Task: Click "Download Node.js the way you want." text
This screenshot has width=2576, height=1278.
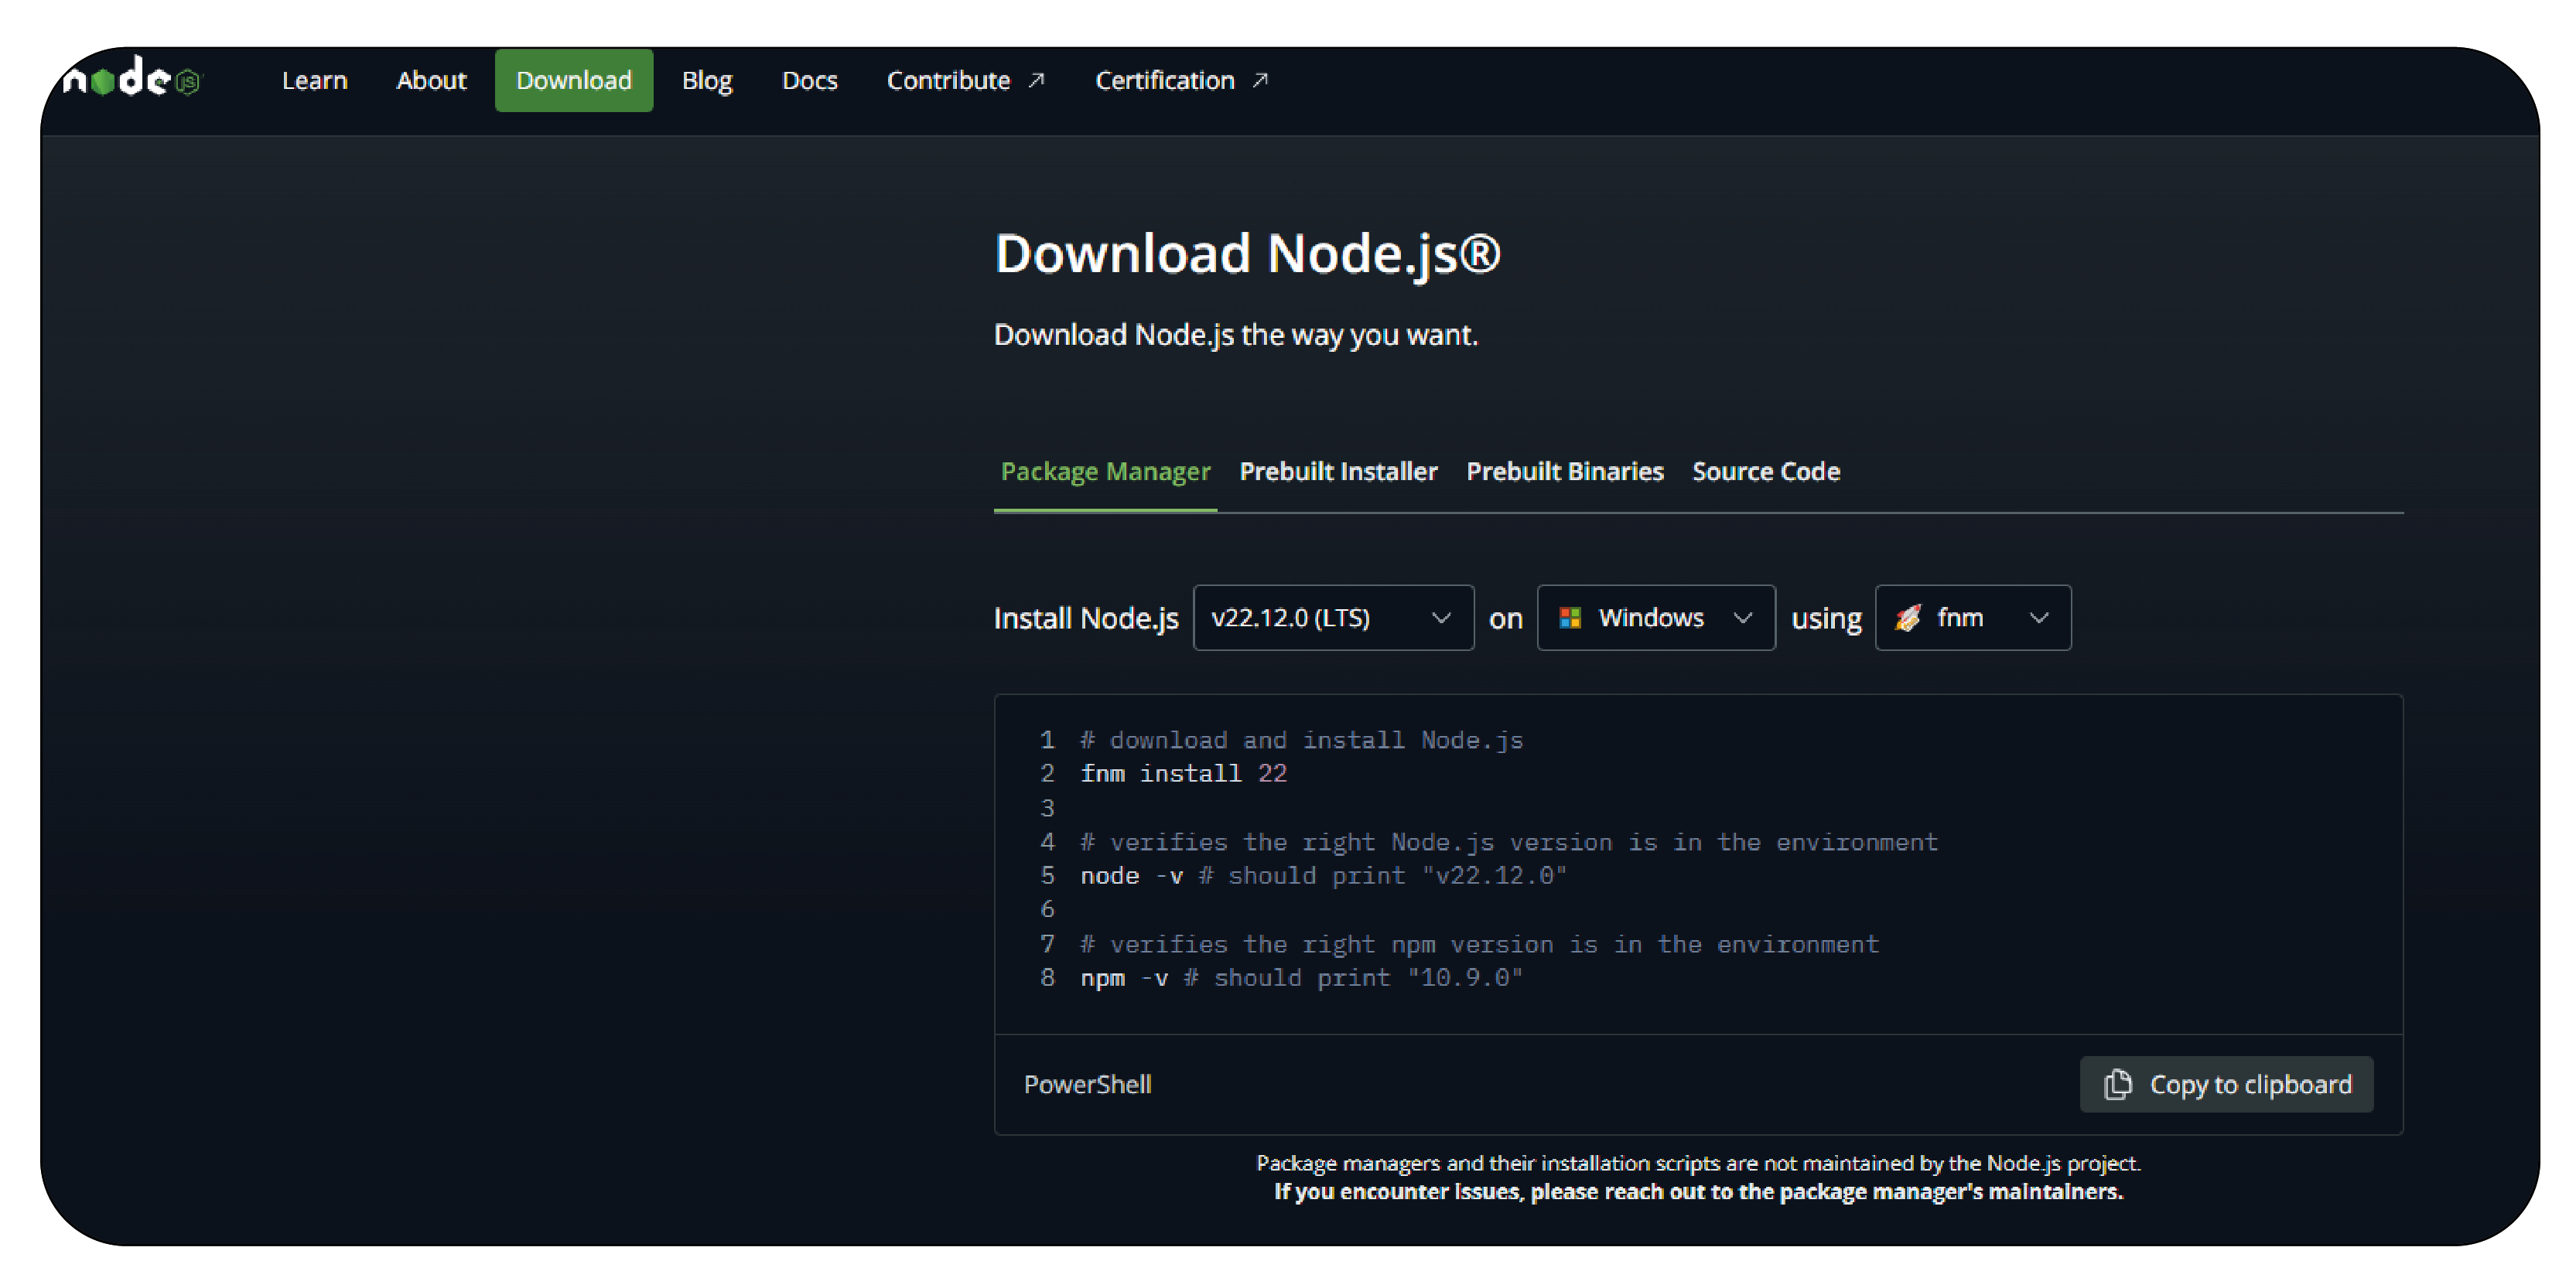Action: 1236,335
